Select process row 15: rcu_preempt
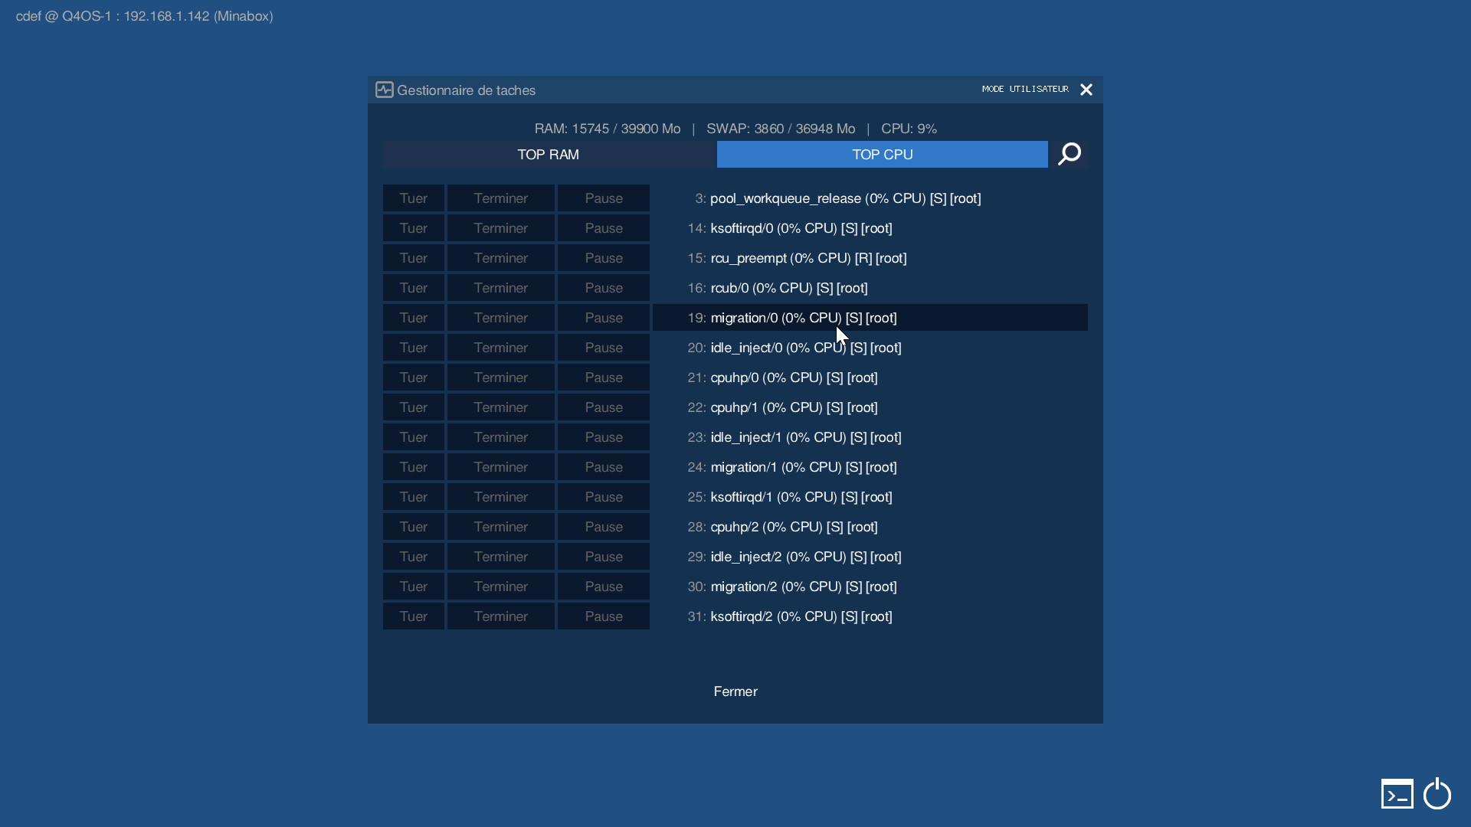This screenshot has width=1471, height=827. [870, 258]
